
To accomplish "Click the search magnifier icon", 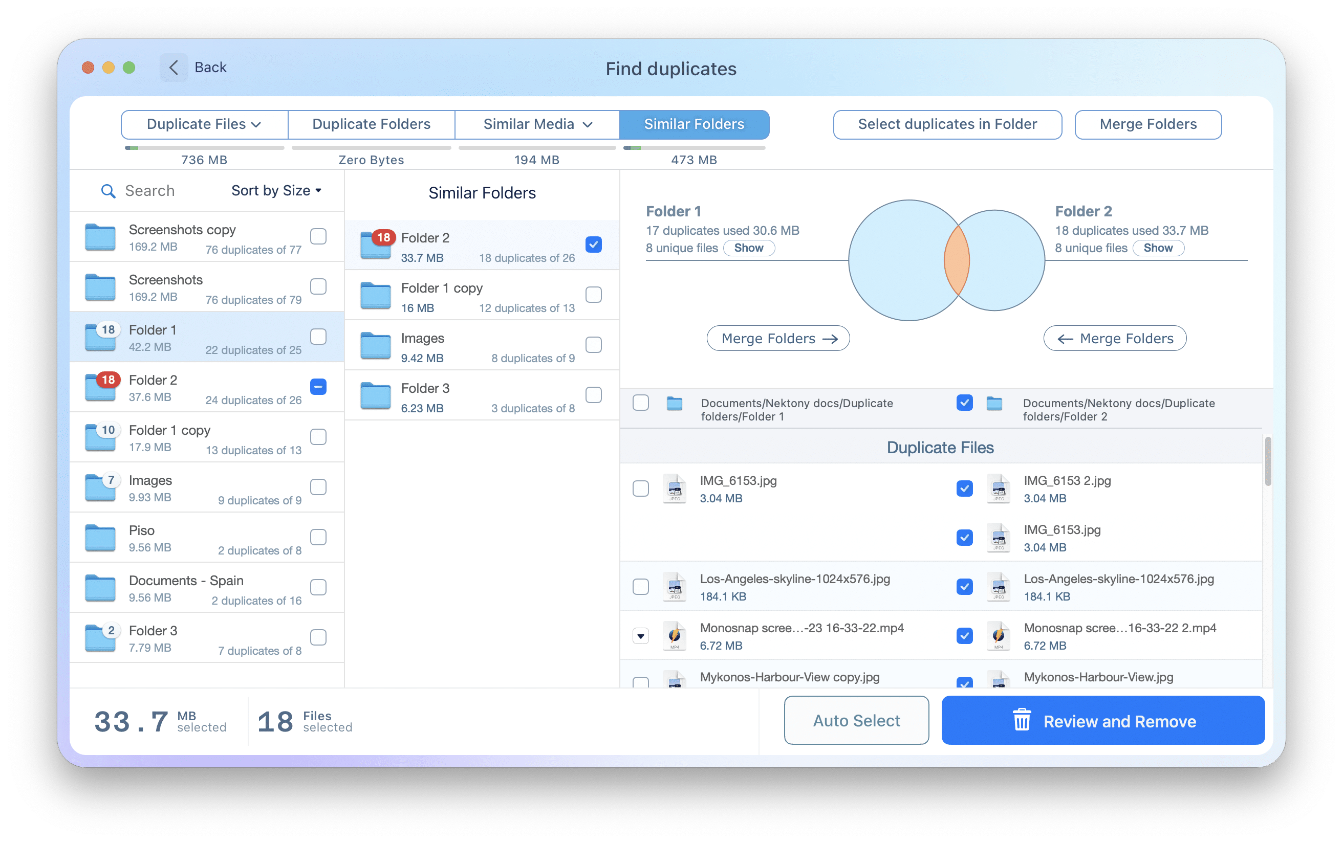I will [108, 191].
